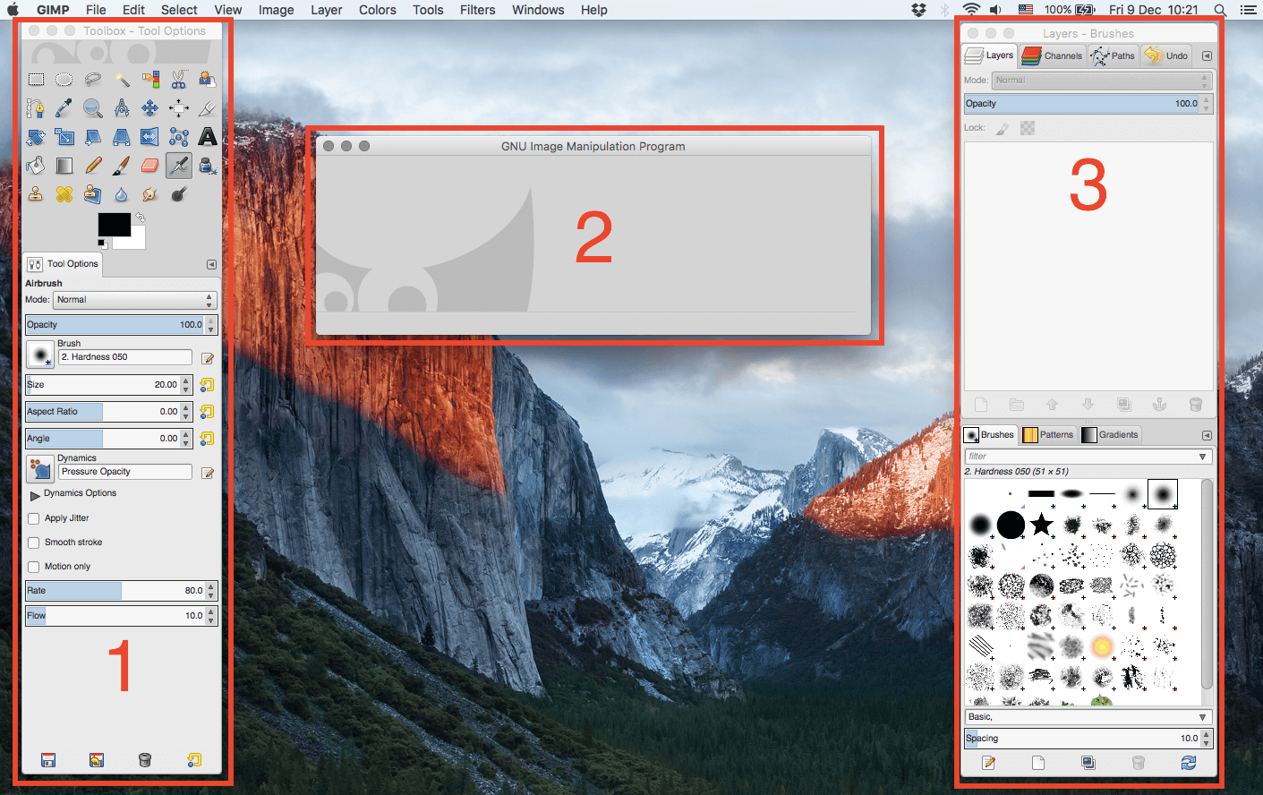
Task: Open the Basic tag assignment dropdown
Action: coord(1202,717)
